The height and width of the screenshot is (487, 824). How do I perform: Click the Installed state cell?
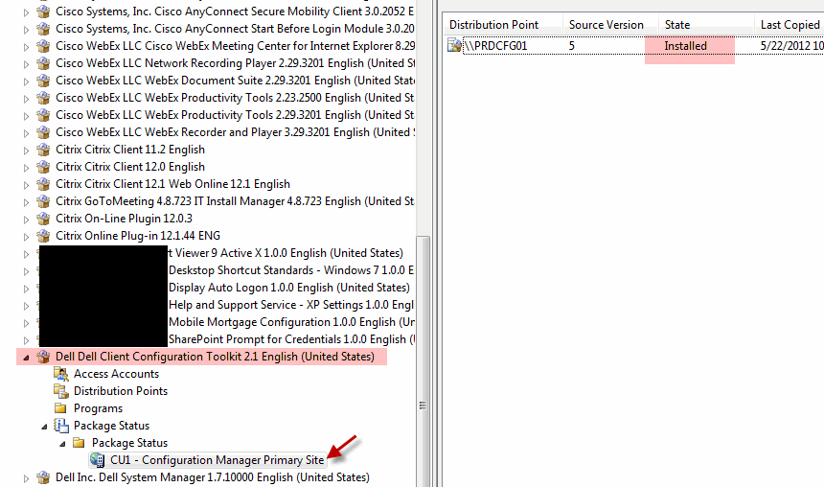click(x=685, y=46)
